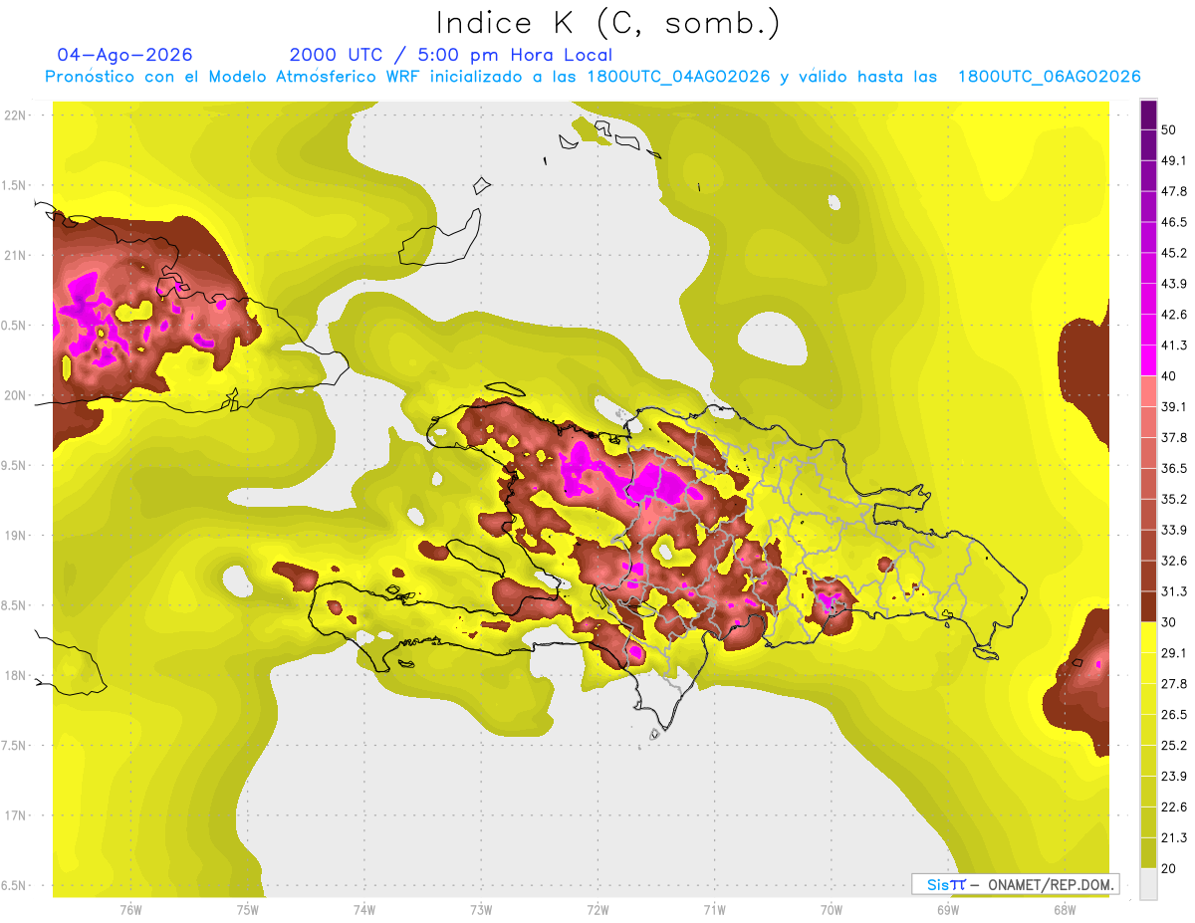Viewport: 1195px width, 923px height.
Task: Click the colorbar value 30
Action: [1169, 622]
